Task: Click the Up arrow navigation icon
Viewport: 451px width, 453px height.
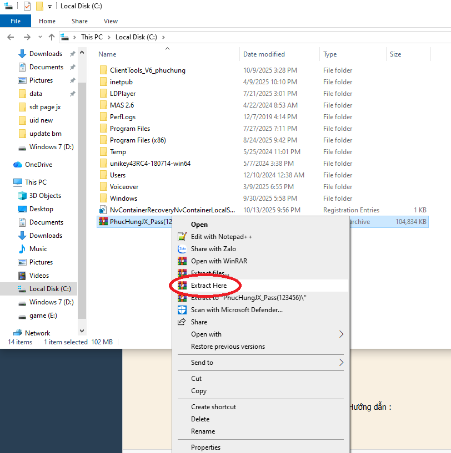Action: (52, 37)
